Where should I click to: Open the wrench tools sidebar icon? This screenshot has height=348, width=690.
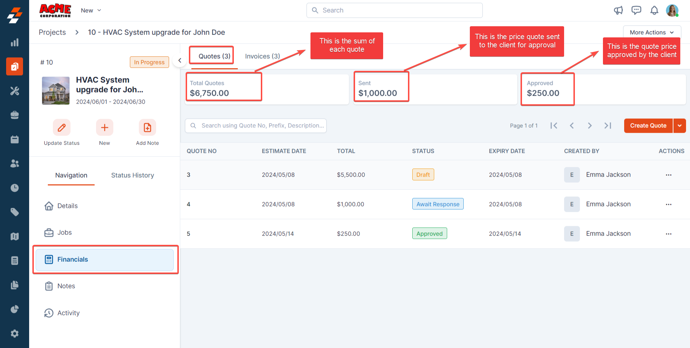click(x=14, y=91)
